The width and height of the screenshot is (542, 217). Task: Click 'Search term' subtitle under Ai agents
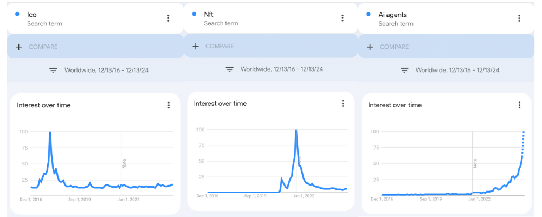[x=396, y=24]
